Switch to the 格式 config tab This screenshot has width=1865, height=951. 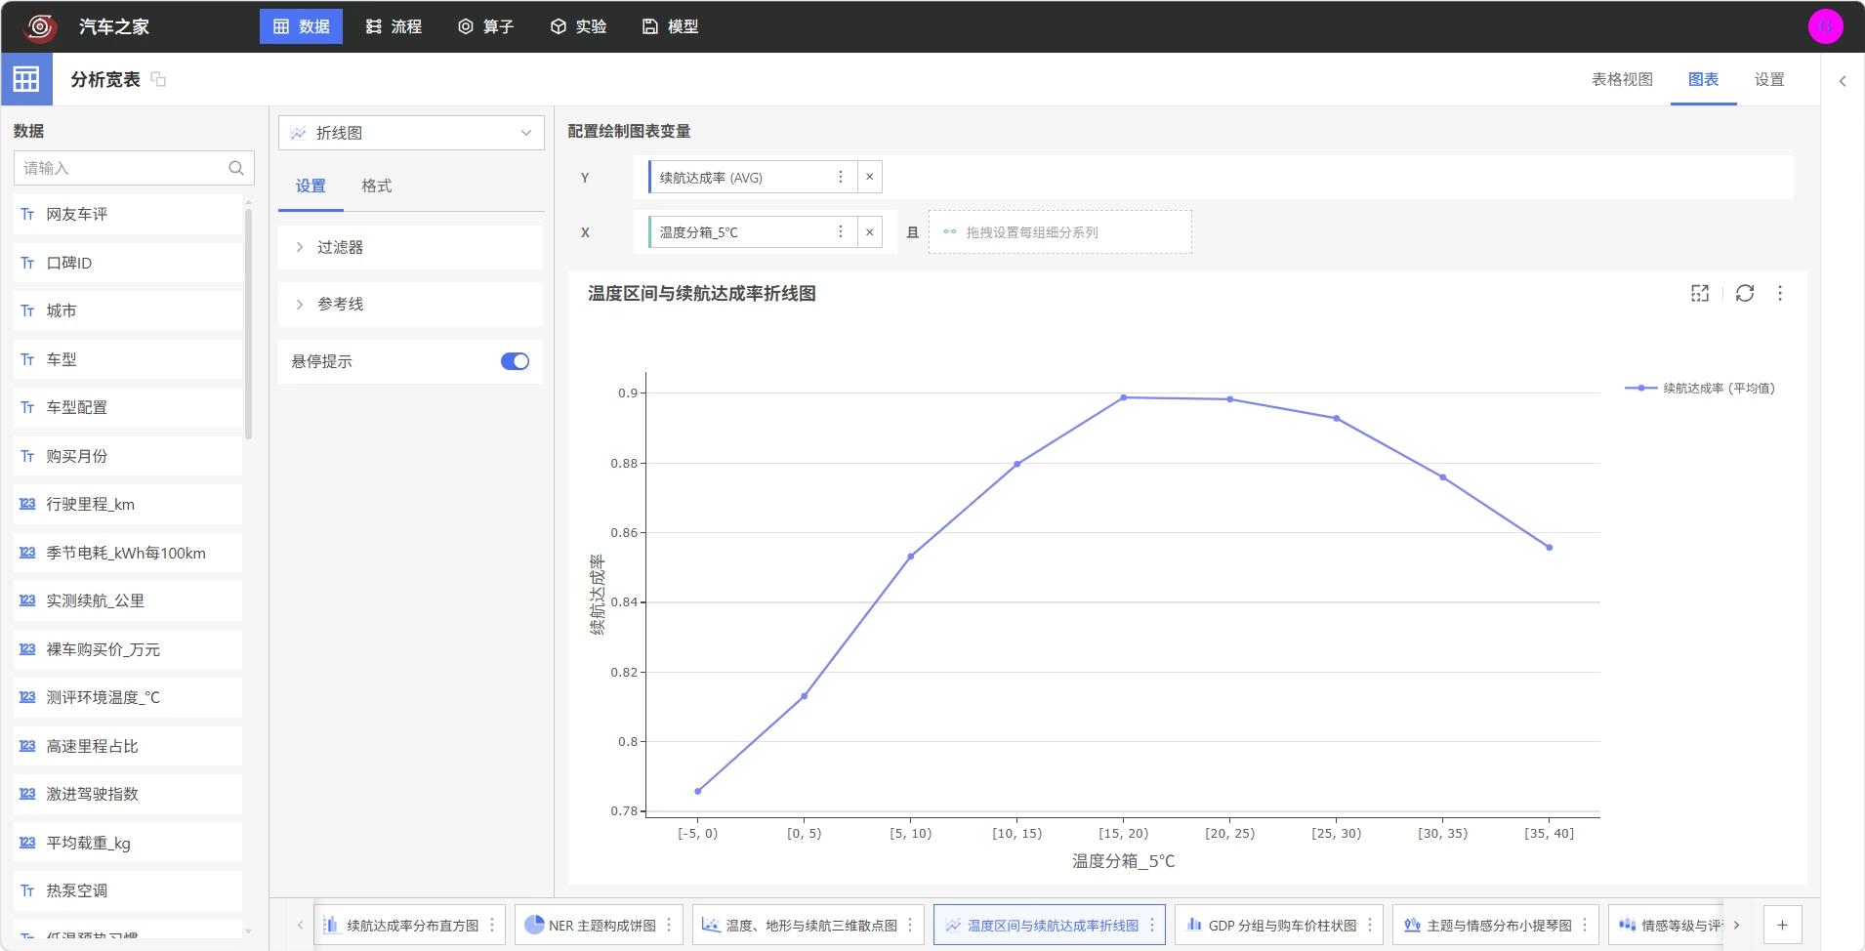(x=376, y=186)
